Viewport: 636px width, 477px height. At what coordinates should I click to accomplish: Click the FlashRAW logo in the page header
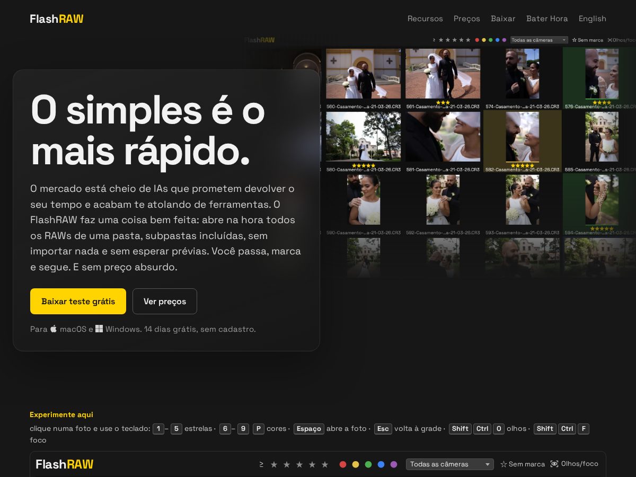tap(57, 19)
